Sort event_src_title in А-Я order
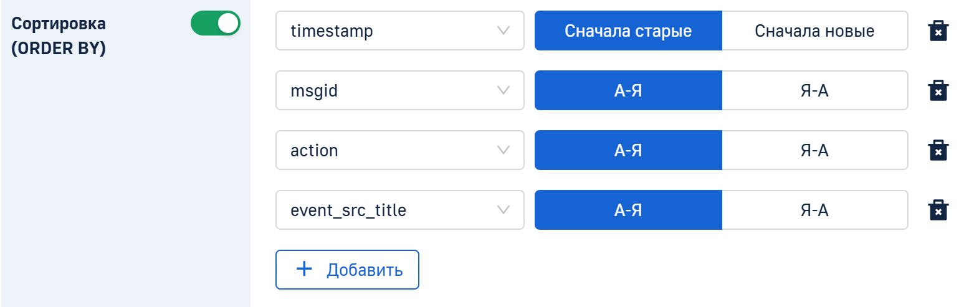 [x=628, y=210]
